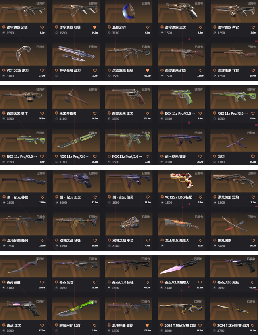
Task: Remove favorite from 洪荒怒焰 狂徒
Action: [147, 71]
